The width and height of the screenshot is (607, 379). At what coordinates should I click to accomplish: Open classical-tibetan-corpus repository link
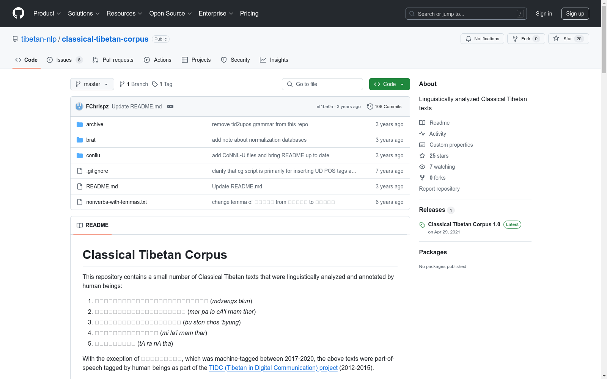(x=105, y=39)
